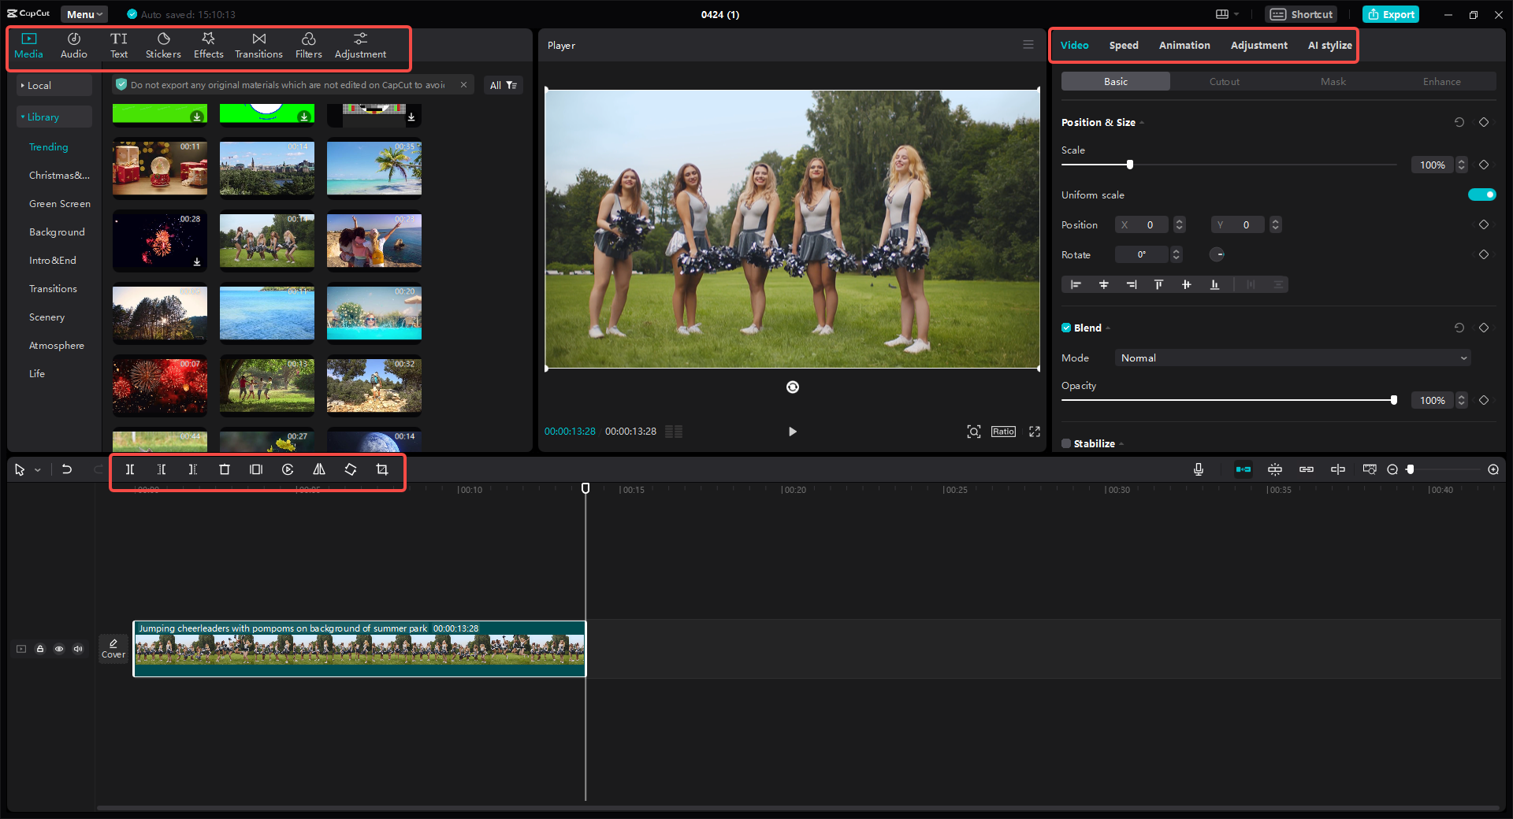This screenshot has width=1513, height=819.
Task: Disable Uniform scale in Position & Size
Action: [x=1481, y=195]
